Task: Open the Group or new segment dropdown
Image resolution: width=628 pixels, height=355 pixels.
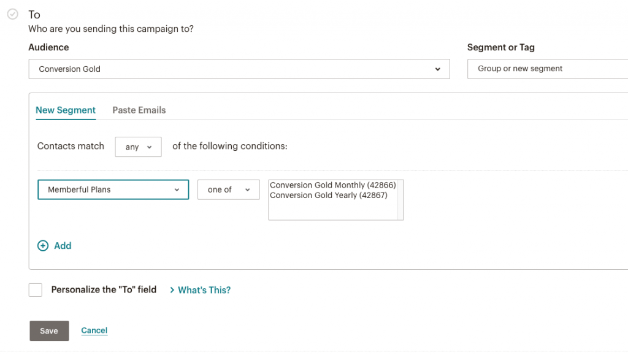Action: (548, 69)
